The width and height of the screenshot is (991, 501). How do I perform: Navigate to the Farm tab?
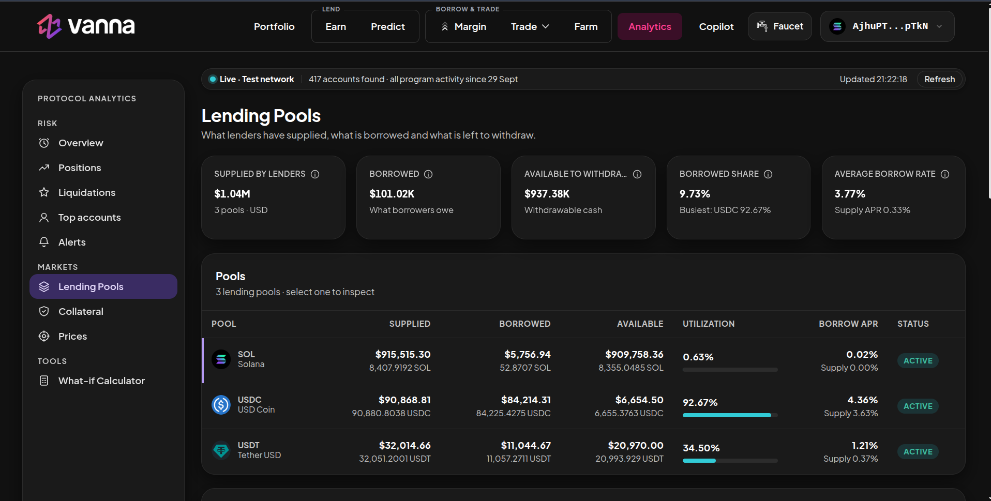pyautogui.click(x=586, y=26)
